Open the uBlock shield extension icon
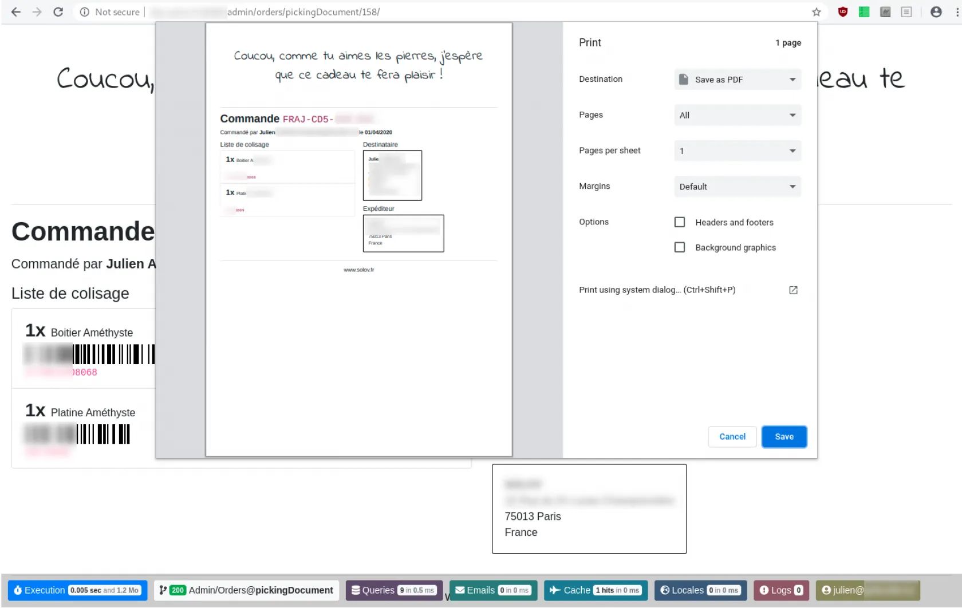The width and height of the screenshot is (962, 608). coord(842,12)
